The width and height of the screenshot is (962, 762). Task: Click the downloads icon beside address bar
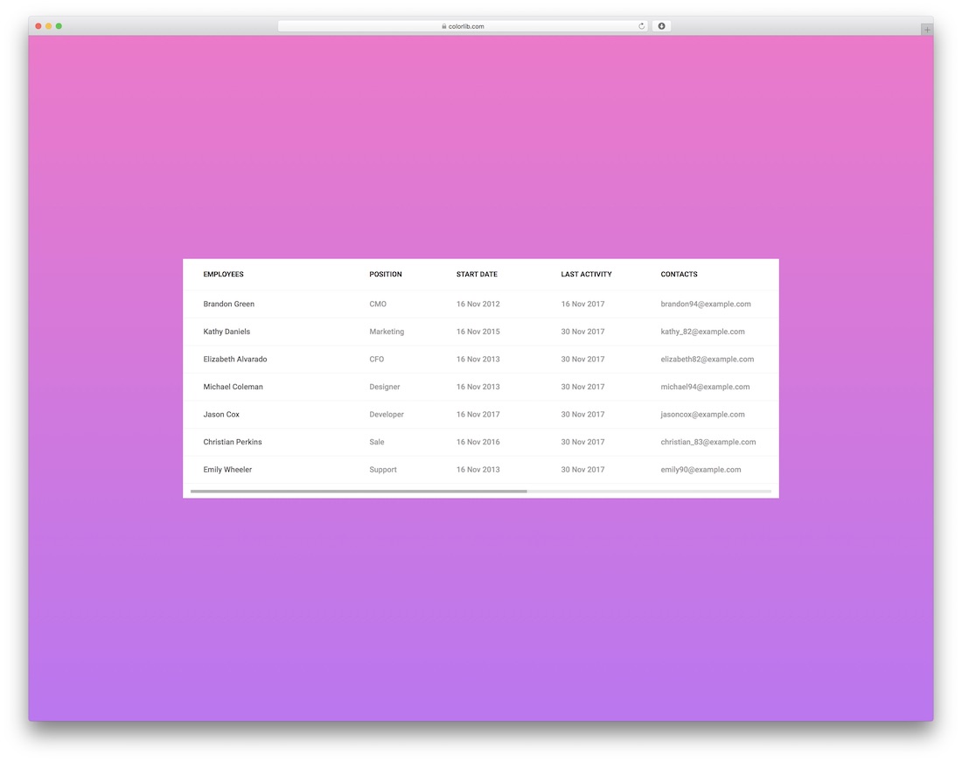[661, 26]
